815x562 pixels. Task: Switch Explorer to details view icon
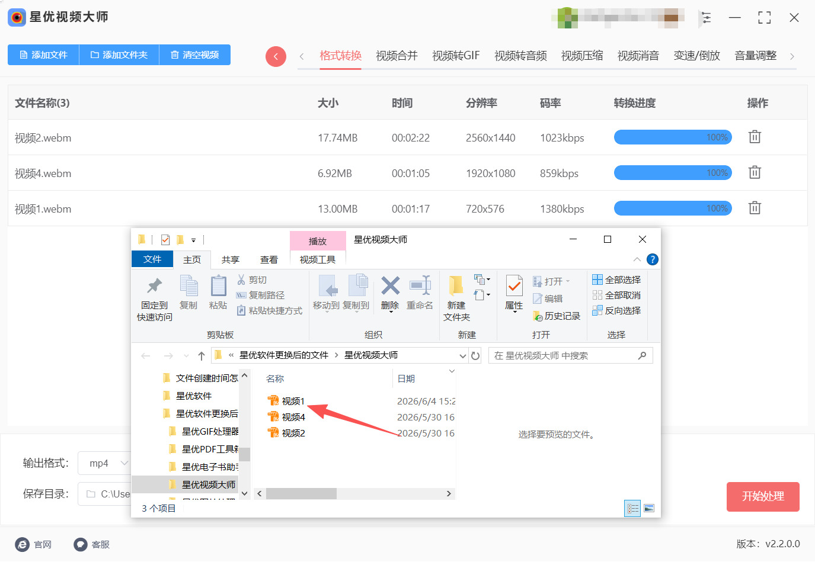point(632,508)
